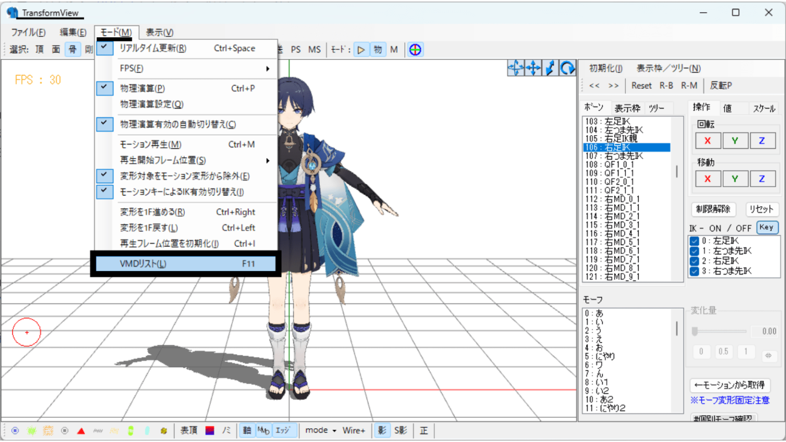Click the M mode icon in toolbar

coord(394,49)
